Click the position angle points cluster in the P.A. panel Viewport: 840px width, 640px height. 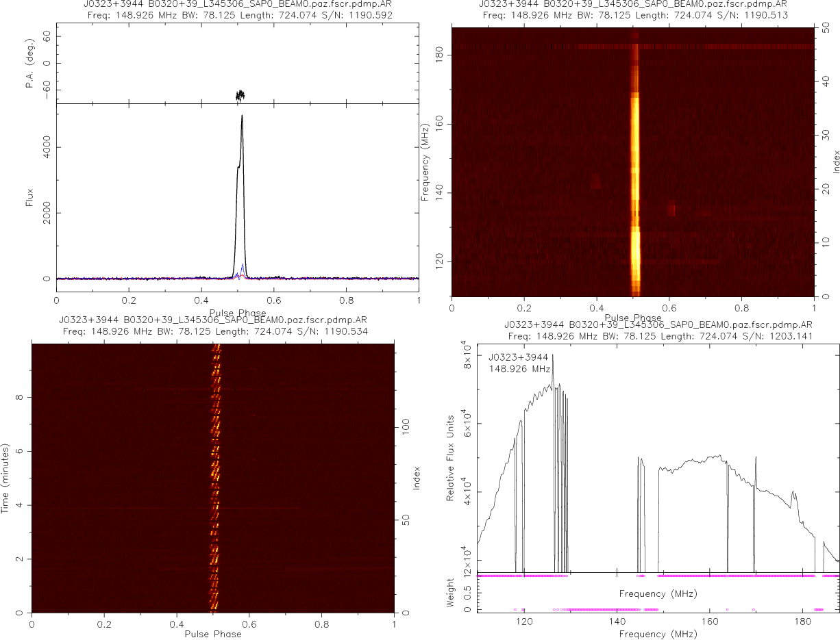click(x=240, y=94)
